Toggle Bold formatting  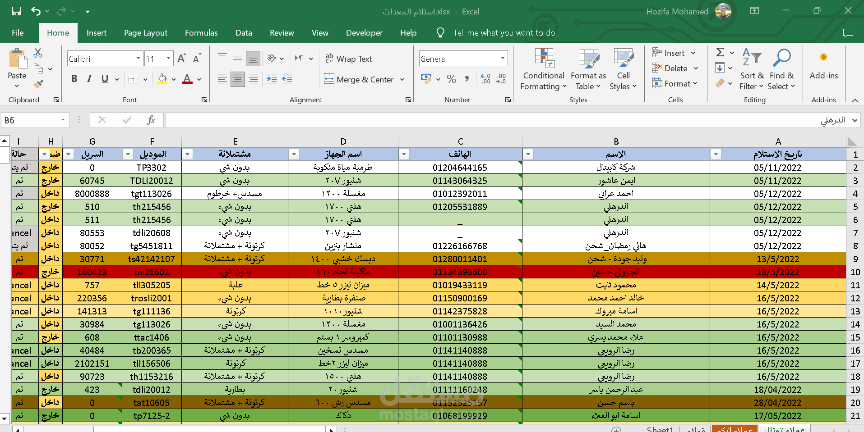(x=74, y=79)
